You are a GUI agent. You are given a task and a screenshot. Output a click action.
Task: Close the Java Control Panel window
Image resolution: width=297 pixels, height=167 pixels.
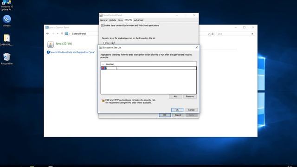(x=194, y=15)
